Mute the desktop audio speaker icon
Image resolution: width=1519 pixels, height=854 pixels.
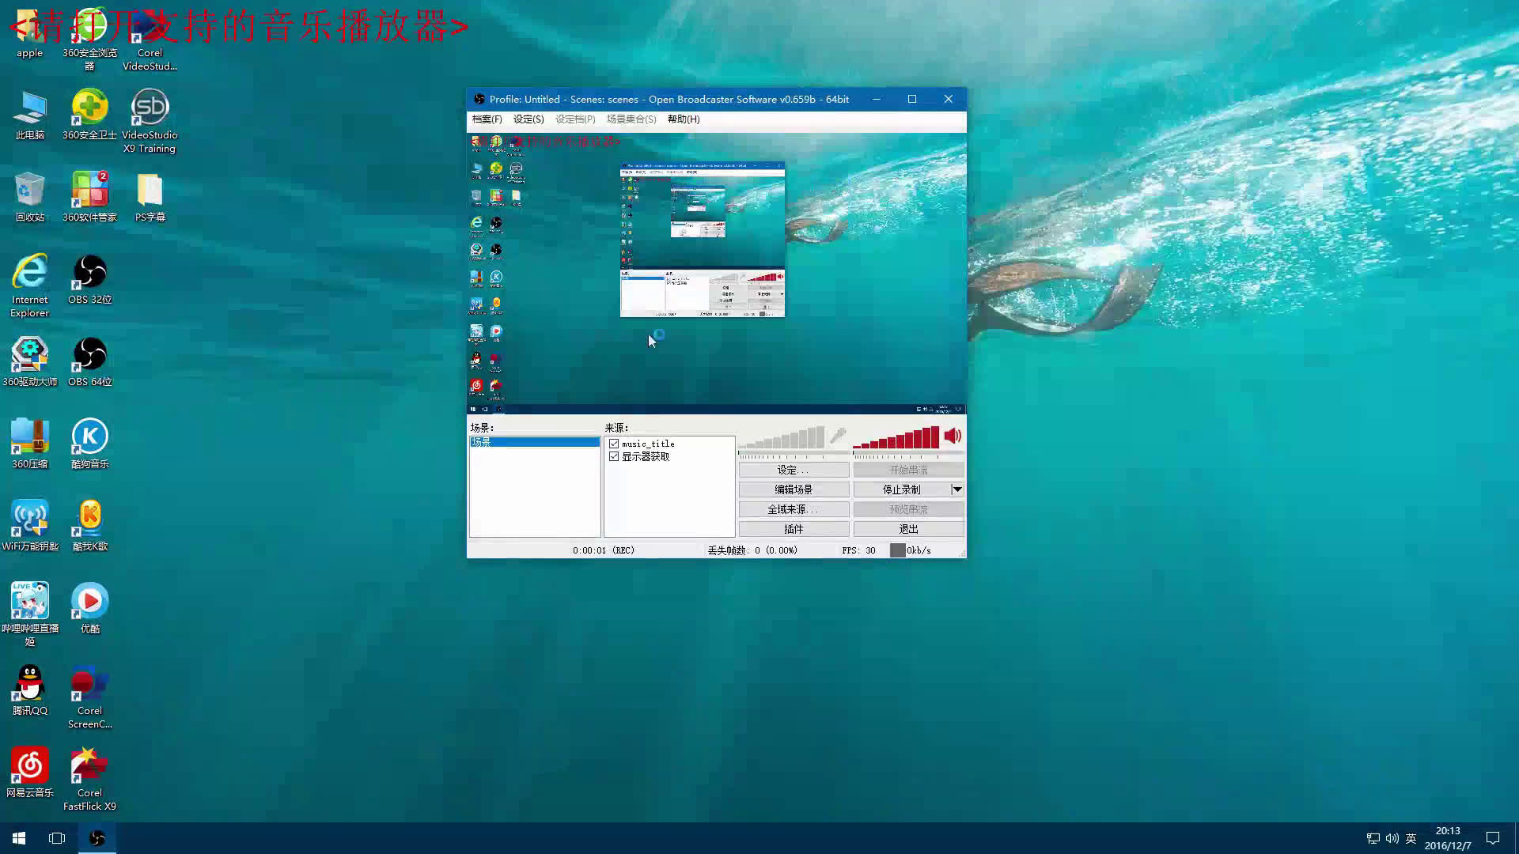click(x=953, y=436)
